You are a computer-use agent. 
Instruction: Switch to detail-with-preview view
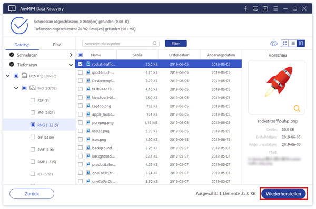pyautogui.click(x=301, y=44)
